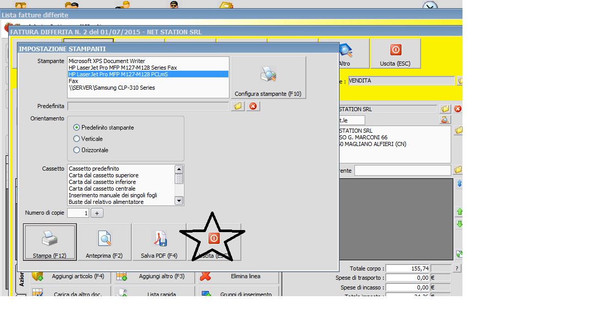Click Aggiungi altro (F3)
The height and width of the screenshot is (332, 590).
tap(155, 277)
